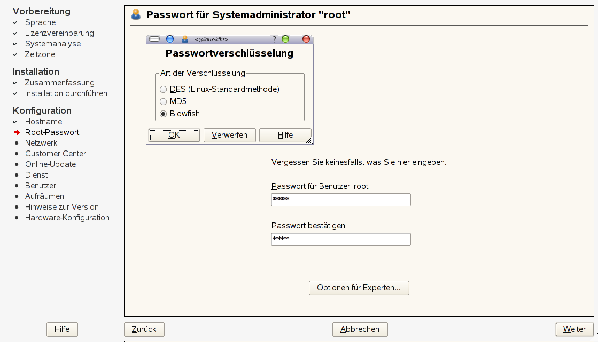The height and width of the screenshot is (342, 598).
Task: Click the white pill-shaped titlebar menu button
Action: pyautogui.click(x=154, y=39)
